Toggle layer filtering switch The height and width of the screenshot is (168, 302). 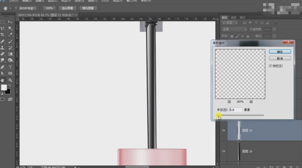[x=275, y=23]
